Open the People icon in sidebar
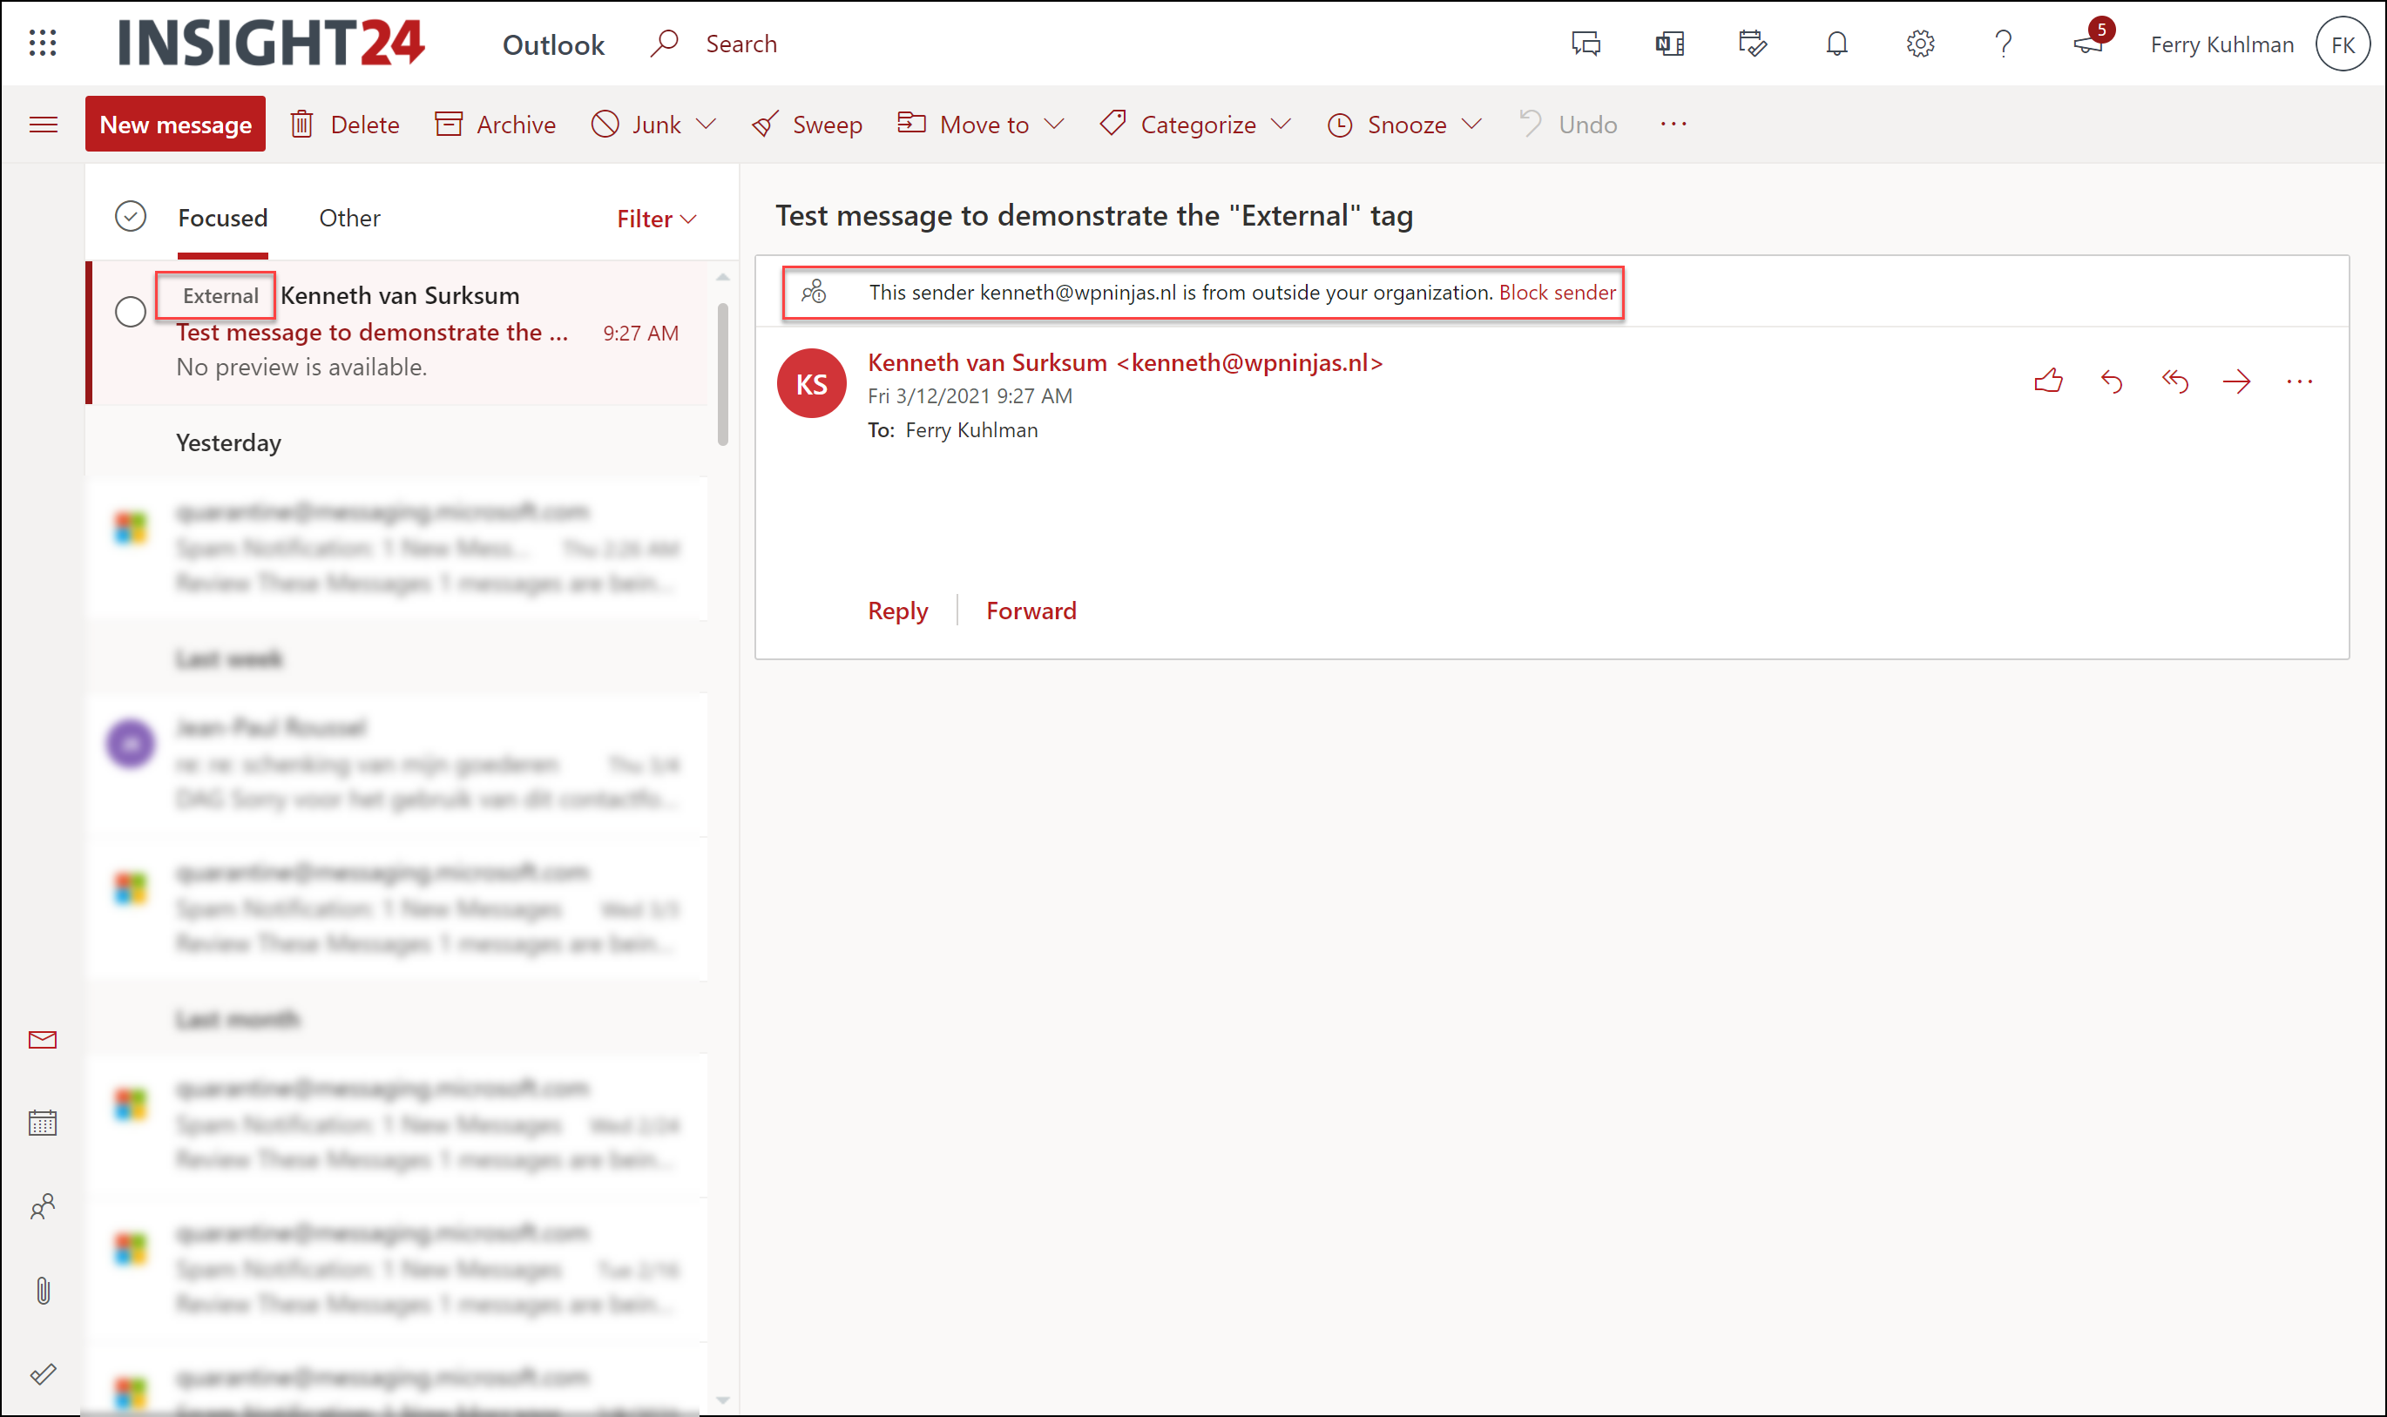The width and height of the screenshot is (2387, 1417). (43, 1207)
